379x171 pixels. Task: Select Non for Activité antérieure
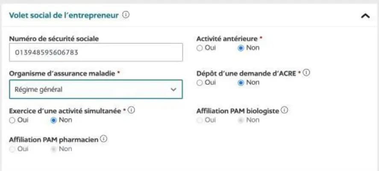click(x=241, y=48)
